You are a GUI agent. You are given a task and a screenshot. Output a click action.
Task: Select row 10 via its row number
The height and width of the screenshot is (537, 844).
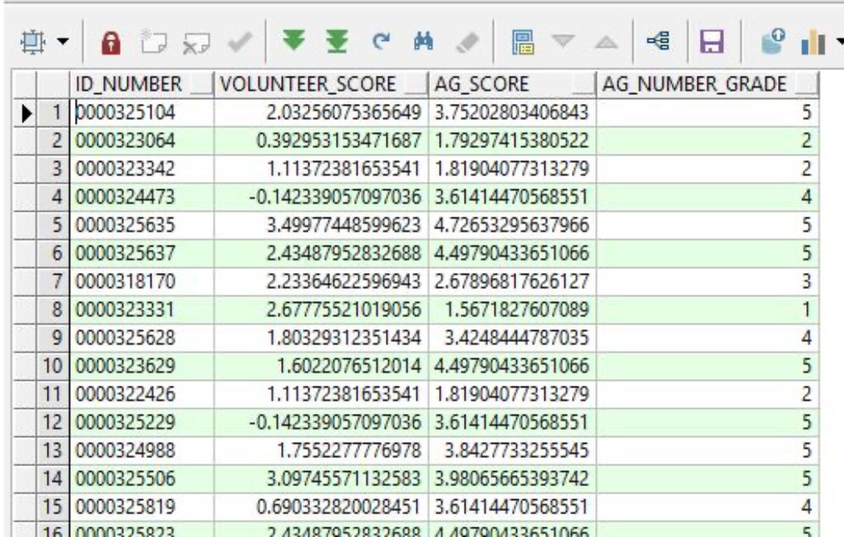53,366
